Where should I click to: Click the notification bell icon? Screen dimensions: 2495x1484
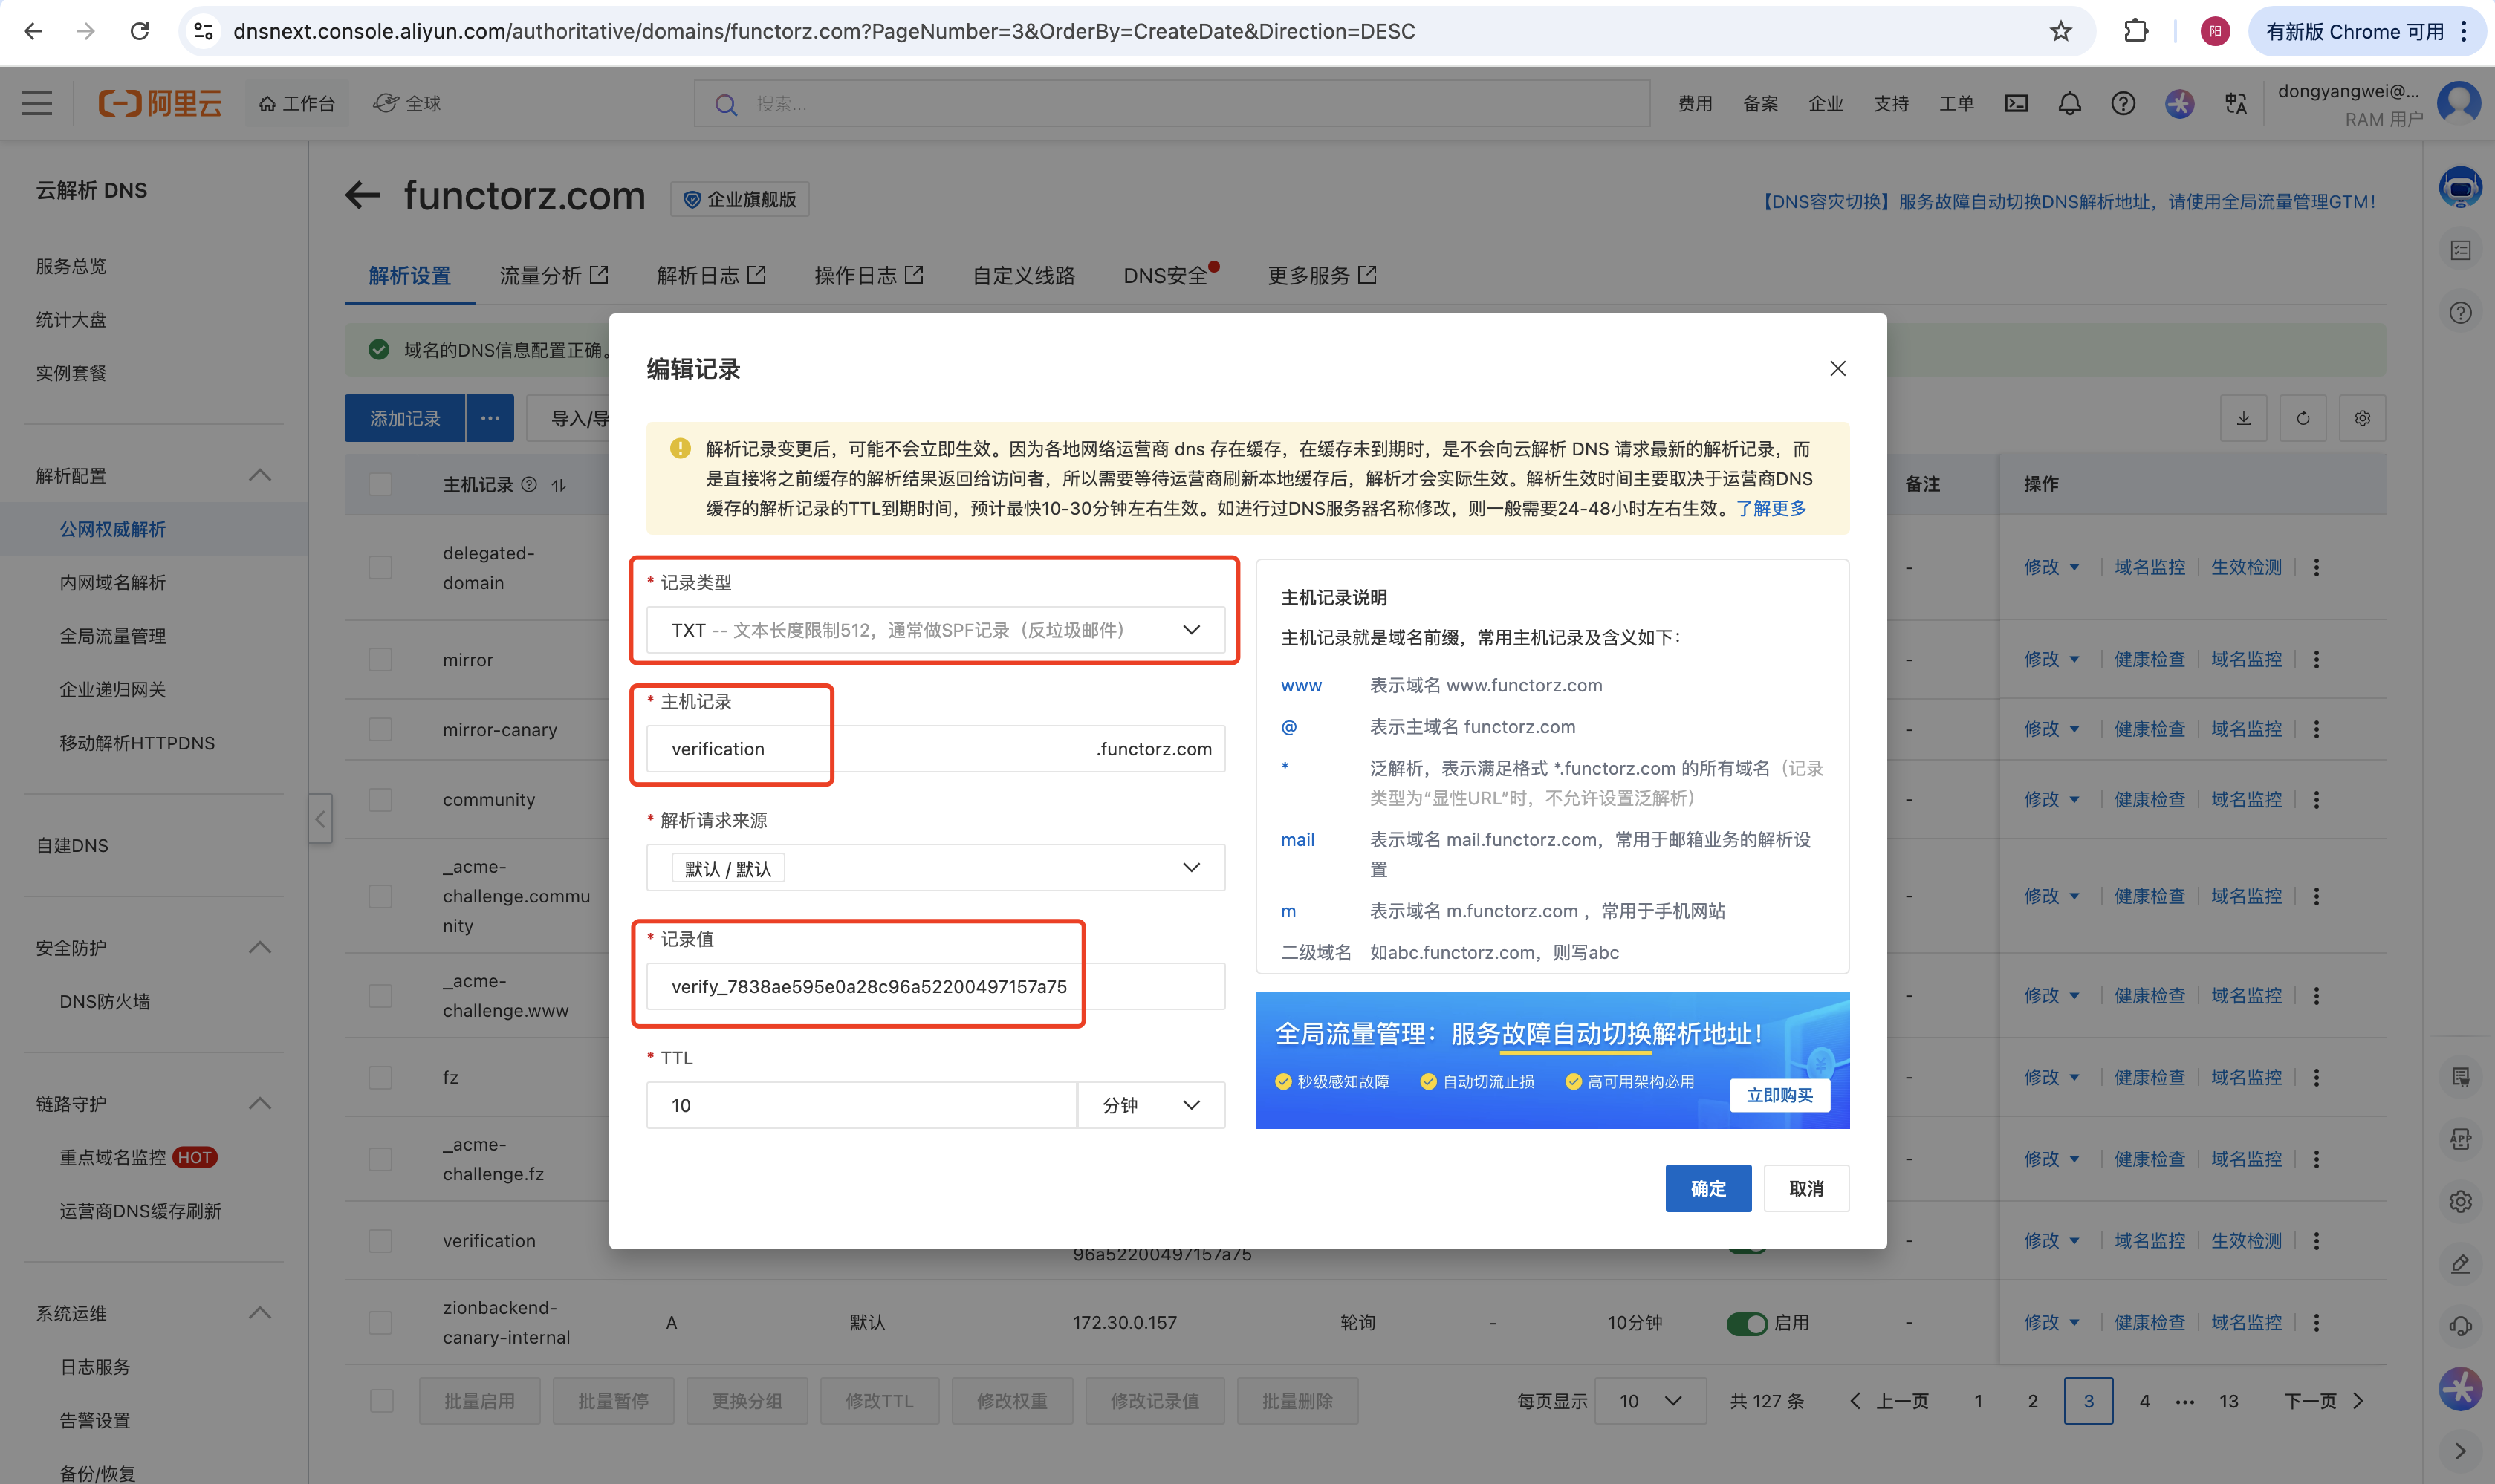click(x=2069, y=103)
